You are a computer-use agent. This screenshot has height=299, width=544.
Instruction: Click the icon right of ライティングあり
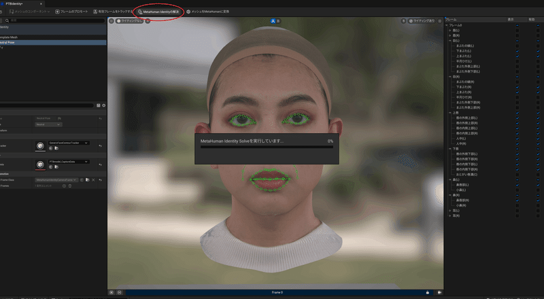click(x=439, y=21)
